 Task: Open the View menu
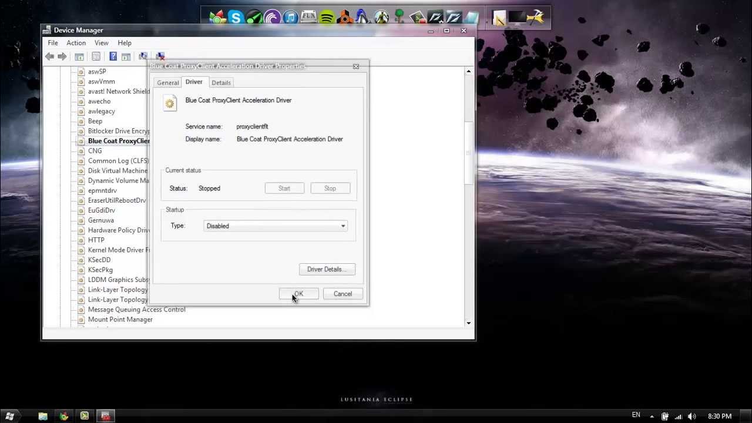pos(101,43)
